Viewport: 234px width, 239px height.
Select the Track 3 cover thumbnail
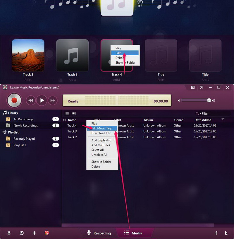coord(73,55)
